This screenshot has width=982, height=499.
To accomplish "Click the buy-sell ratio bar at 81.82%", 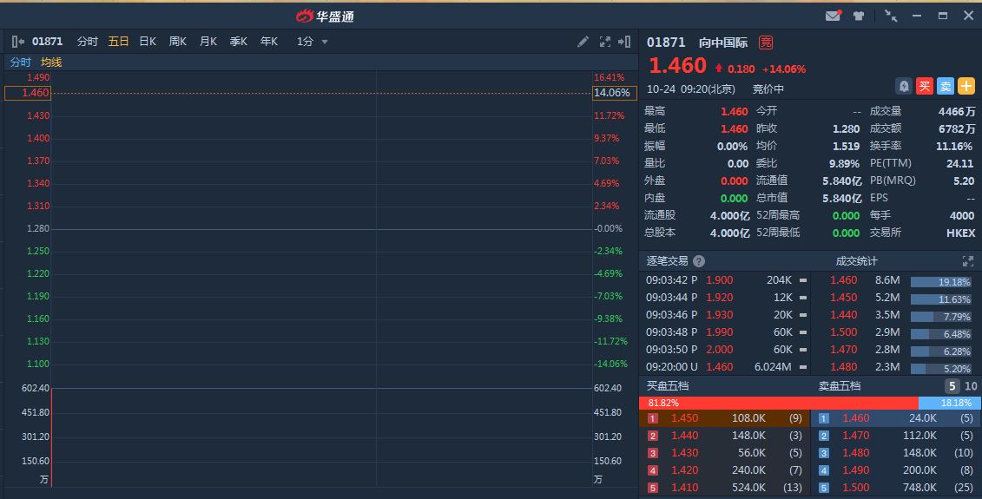I will point(779,403).
